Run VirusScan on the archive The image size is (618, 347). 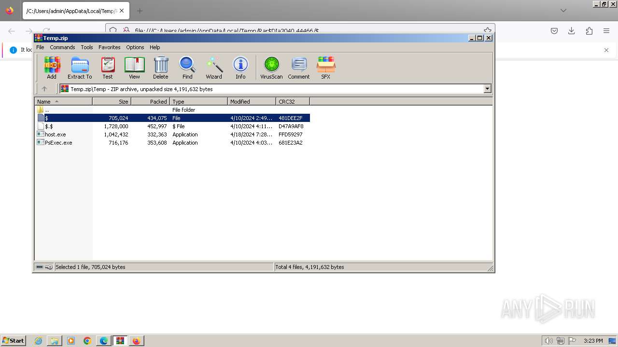coord(271,67)
